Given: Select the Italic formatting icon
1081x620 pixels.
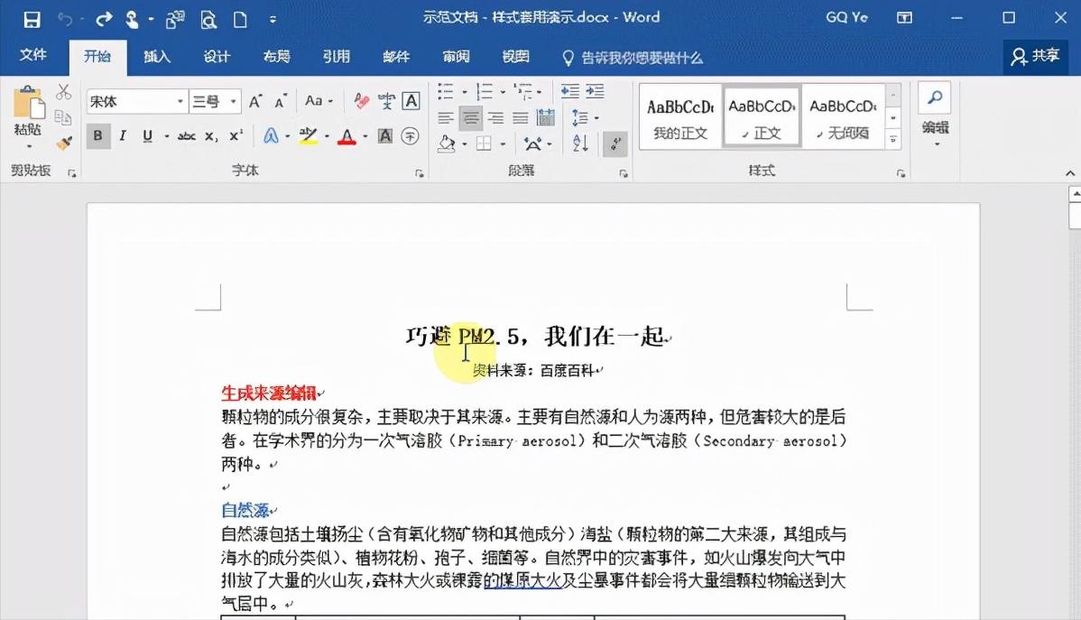Looking at the screenshot, I should pos(122,135).
